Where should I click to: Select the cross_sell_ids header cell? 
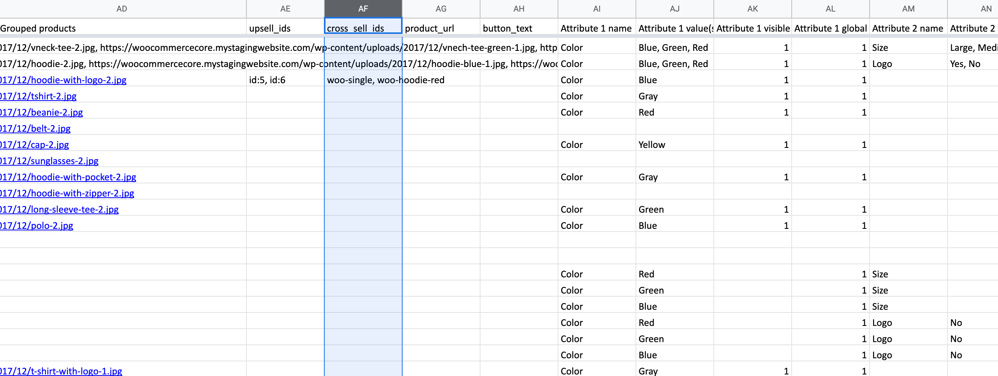pos(362,28)
